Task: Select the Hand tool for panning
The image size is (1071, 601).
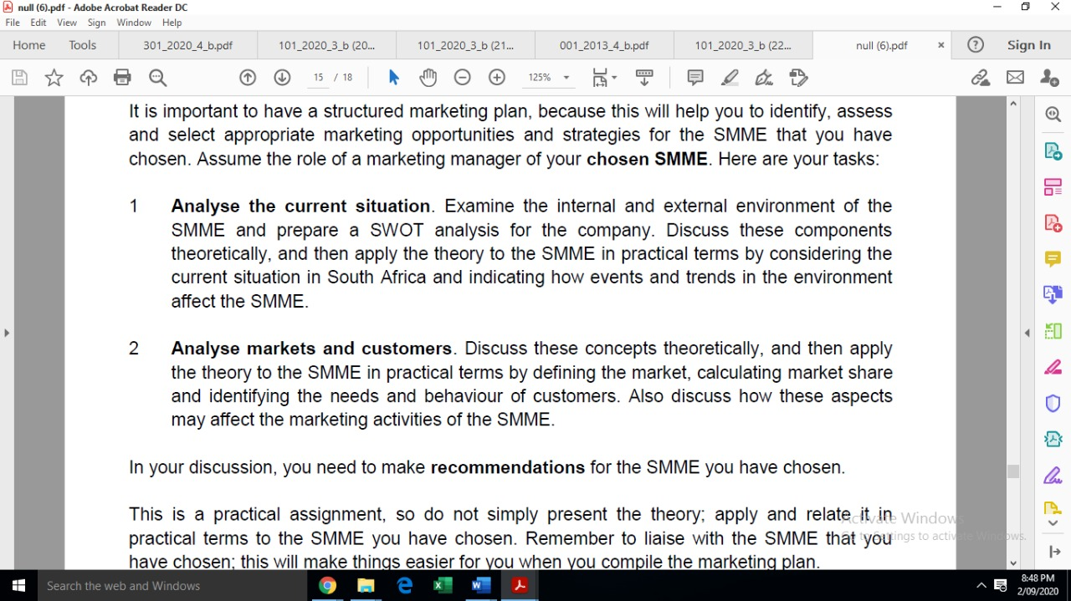Action: pos(428,77)
